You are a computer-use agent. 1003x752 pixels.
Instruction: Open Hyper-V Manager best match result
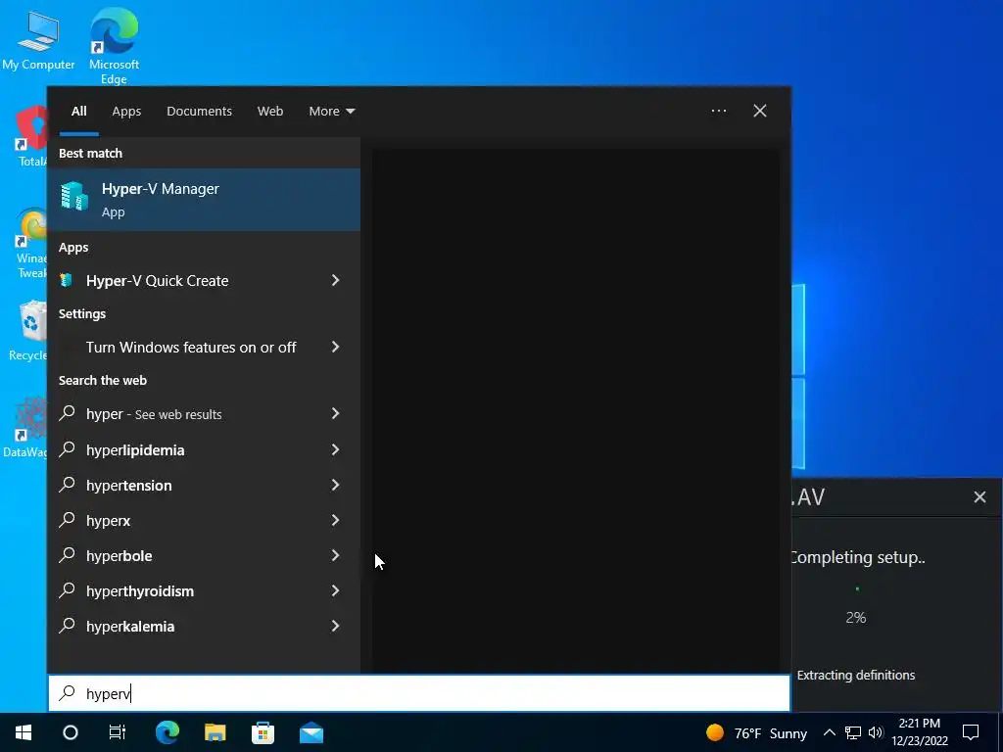tap(204, 200)
